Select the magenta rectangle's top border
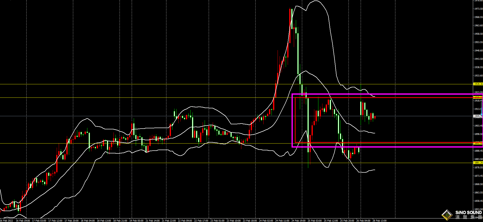 (x=380, y=94)
